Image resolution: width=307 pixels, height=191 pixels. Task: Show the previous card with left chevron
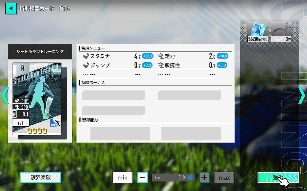(x=5, y=95)
